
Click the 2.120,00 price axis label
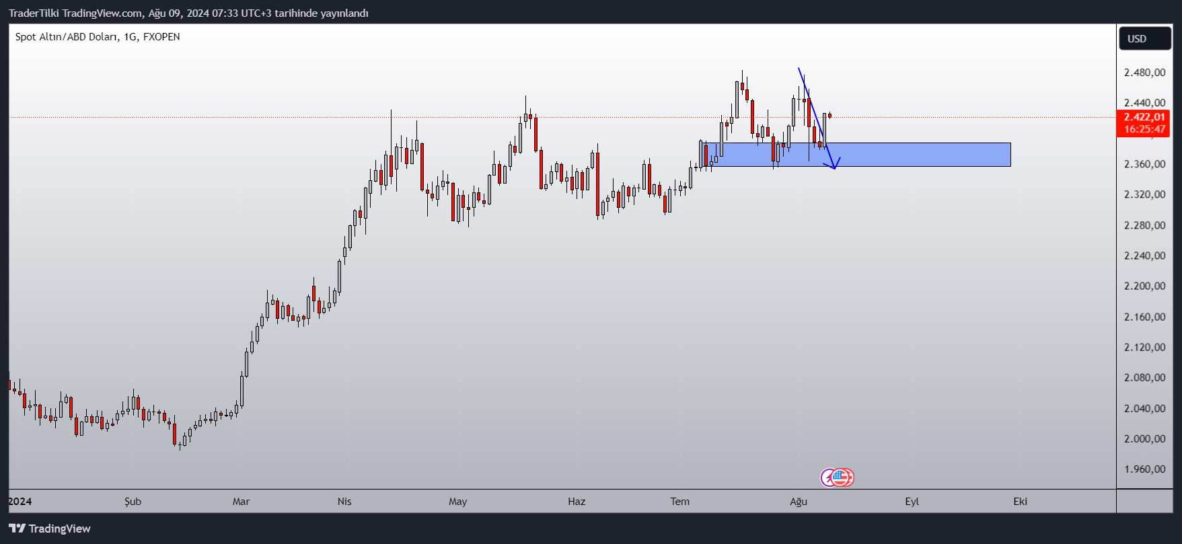1144,347
